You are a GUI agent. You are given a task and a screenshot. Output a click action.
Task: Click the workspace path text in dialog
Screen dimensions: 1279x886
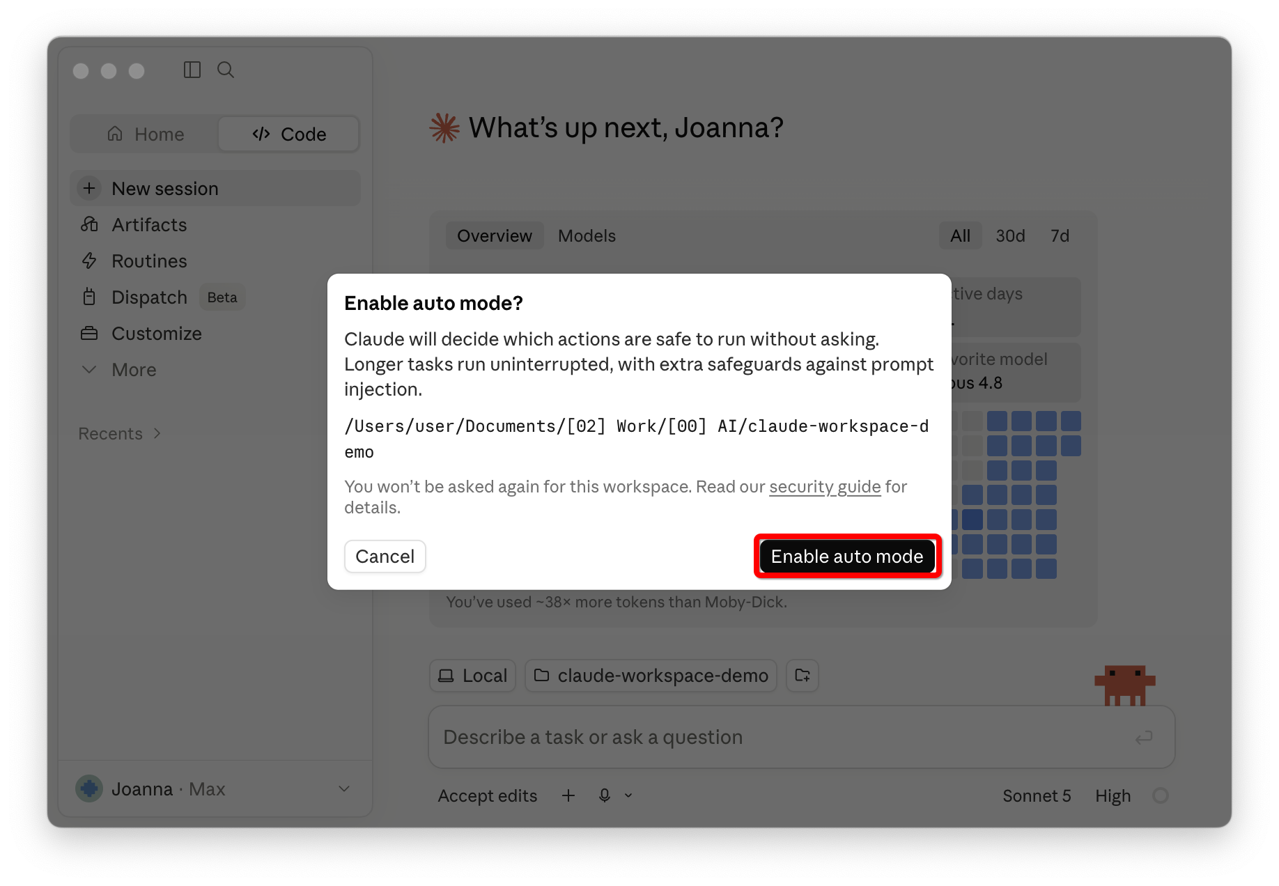[x=637, y=439]
